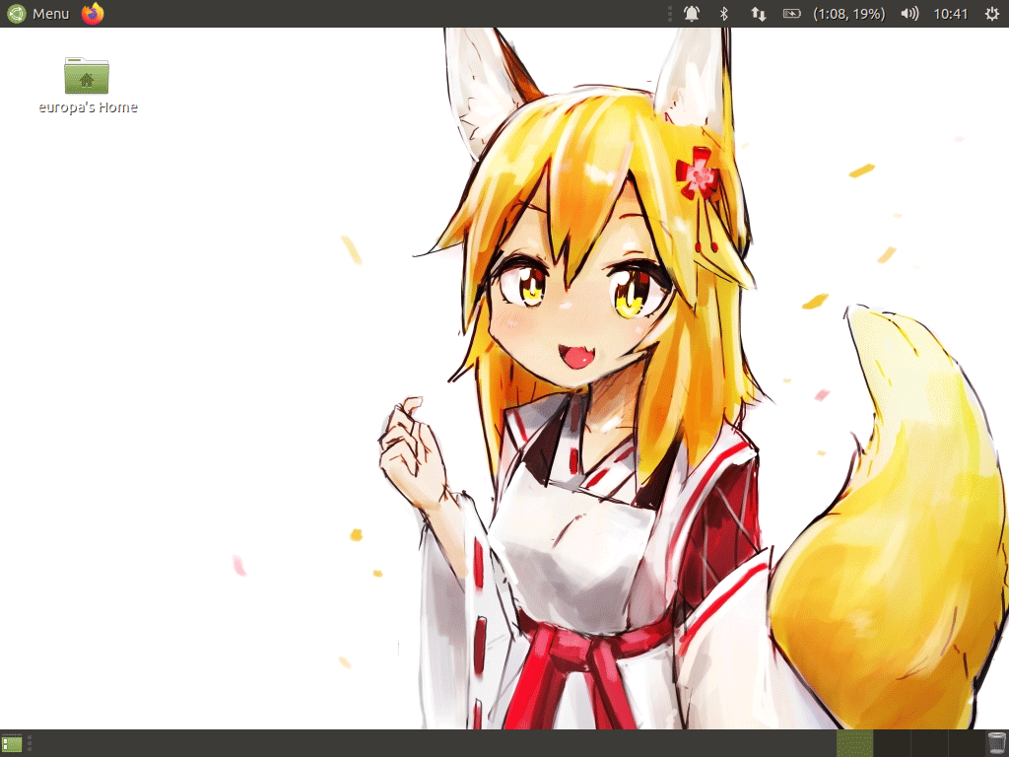Image resolution: width=1009 pixels, height=757 pixels.
Task: Switch to the second workspace
Action: (x=892, y=743)
